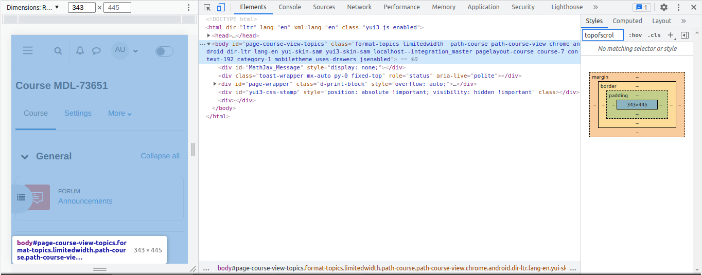This screenshot has width=702, height=275.
Task: Open the hamburger menu in mobile preview
Action: (28, 50)
